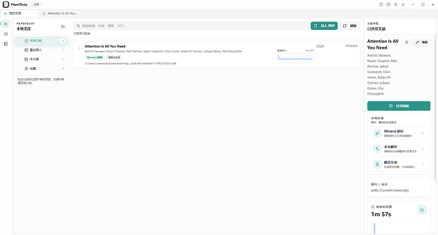Click the new folder icon beside 本地文库
The height and width of the screenshot is (235, 438).
[x=63, y=26]
